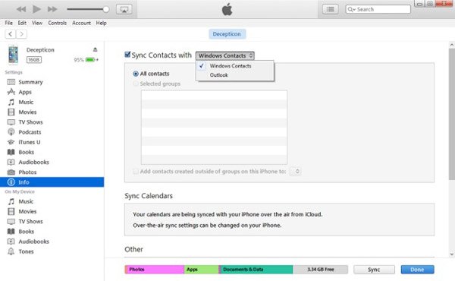Click the Settings Movies film icon
The width and height of the screenshot is (455, 281).
tap(11, 112)
